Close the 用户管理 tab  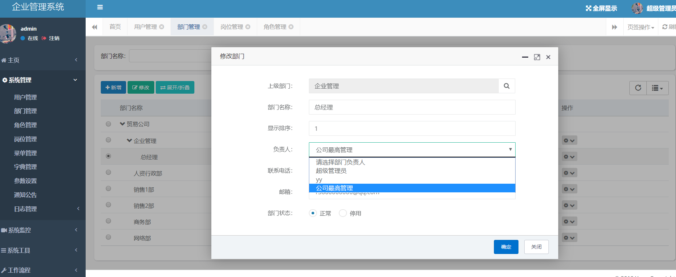(162, 27)
